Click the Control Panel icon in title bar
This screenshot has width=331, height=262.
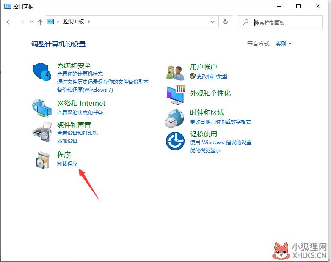point(8,6)
